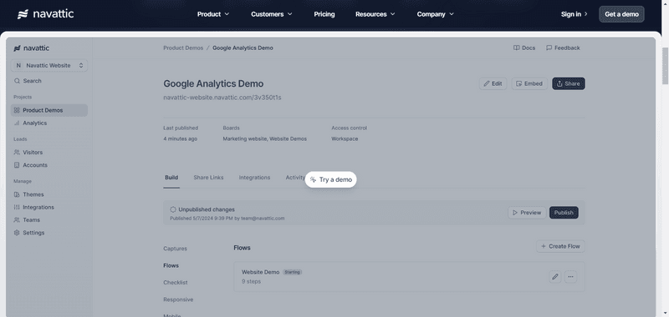Select Checklist in the build menu

click(x=176, y=283)
